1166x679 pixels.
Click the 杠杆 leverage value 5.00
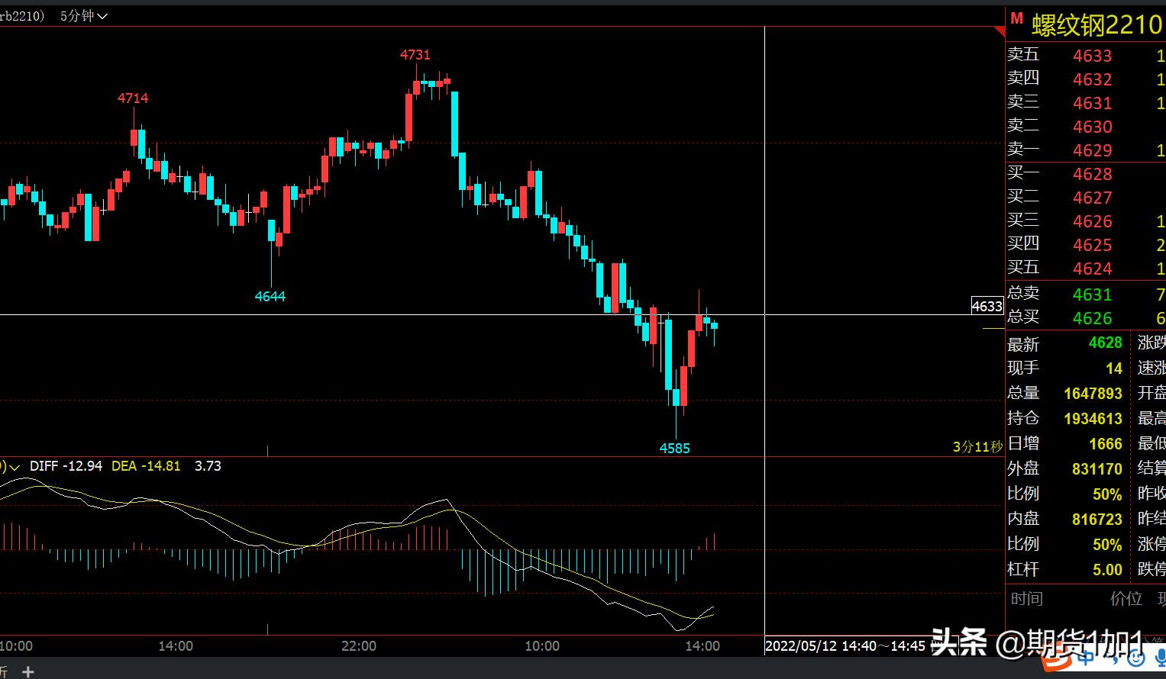[1107, 570]
